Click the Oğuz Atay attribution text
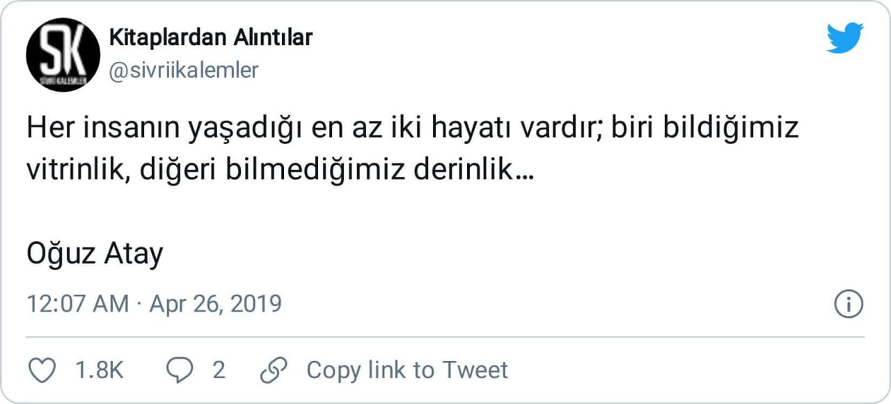The height and width of the screenshot is (404, 891). 95,255
